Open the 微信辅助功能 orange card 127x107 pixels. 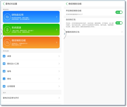pos(31,43)
